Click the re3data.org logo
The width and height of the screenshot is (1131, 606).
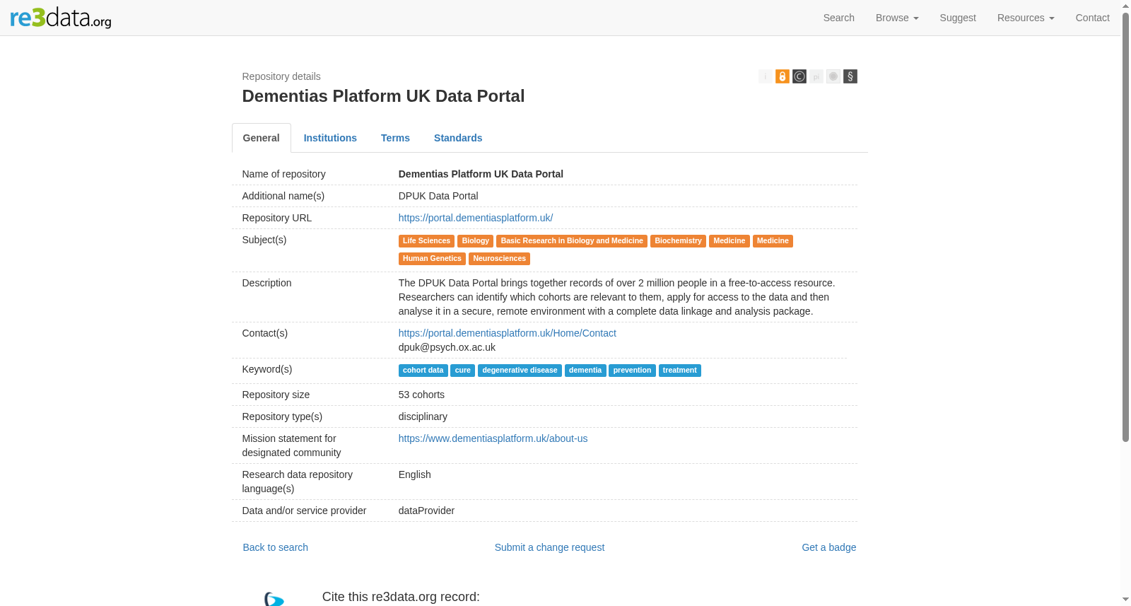point(61,18)
